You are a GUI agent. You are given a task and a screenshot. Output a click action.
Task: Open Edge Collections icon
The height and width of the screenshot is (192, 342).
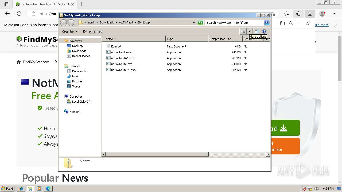pyautogui.click(x=298, y=14)
